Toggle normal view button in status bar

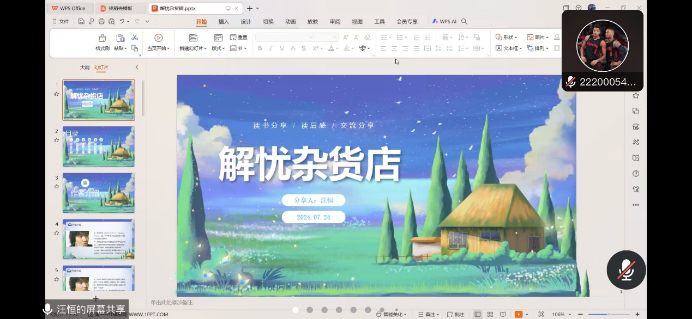tap(478, 314)
